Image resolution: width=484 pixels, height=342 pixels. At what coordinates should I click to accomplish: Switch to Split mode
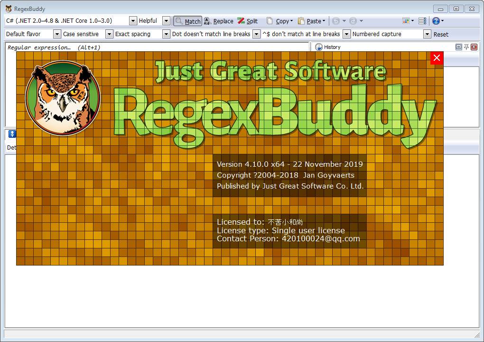tap(248, 21)
